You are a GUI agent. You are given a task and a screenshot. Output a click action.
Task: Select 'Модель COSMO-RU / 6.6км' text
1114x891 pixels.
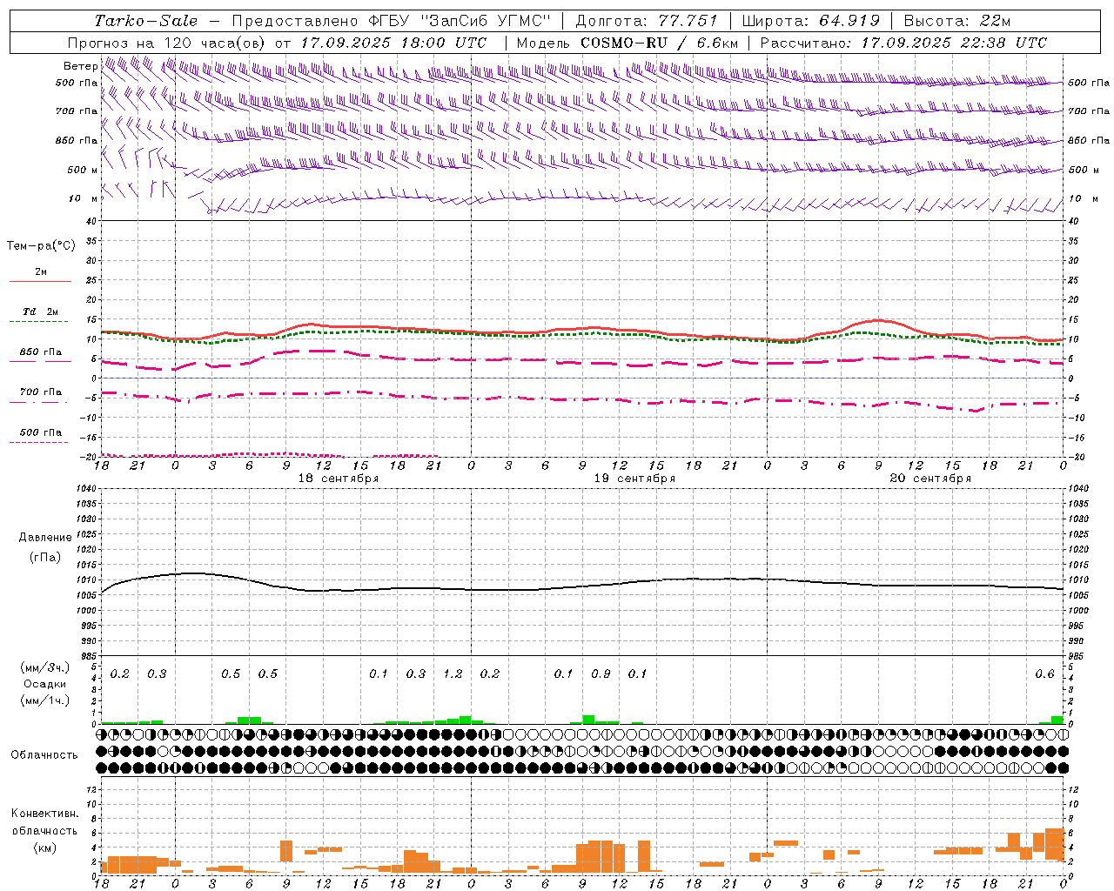click(x=627, y=43)
